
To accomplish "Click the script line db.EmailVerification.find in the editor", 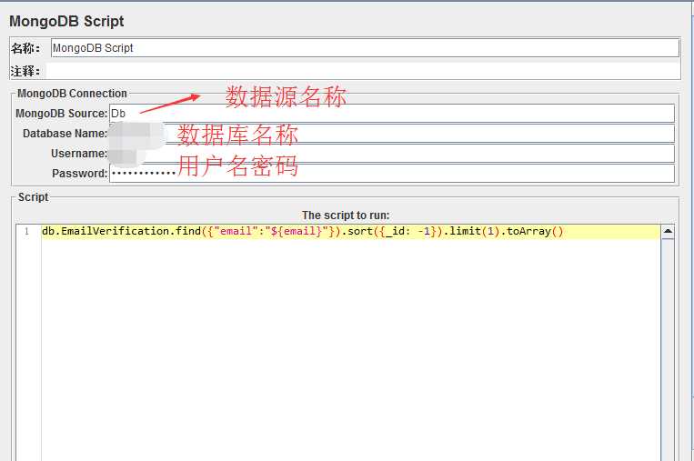I will (x=302, y=231).
